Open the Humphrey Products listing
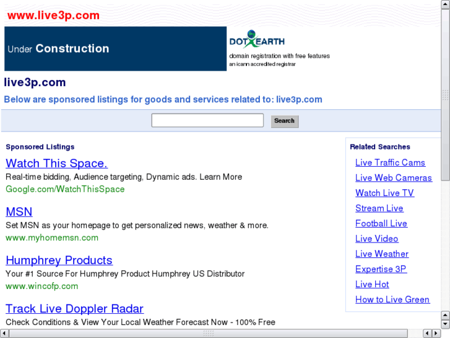Screen dimensions: 450x338 coord(59,260)
